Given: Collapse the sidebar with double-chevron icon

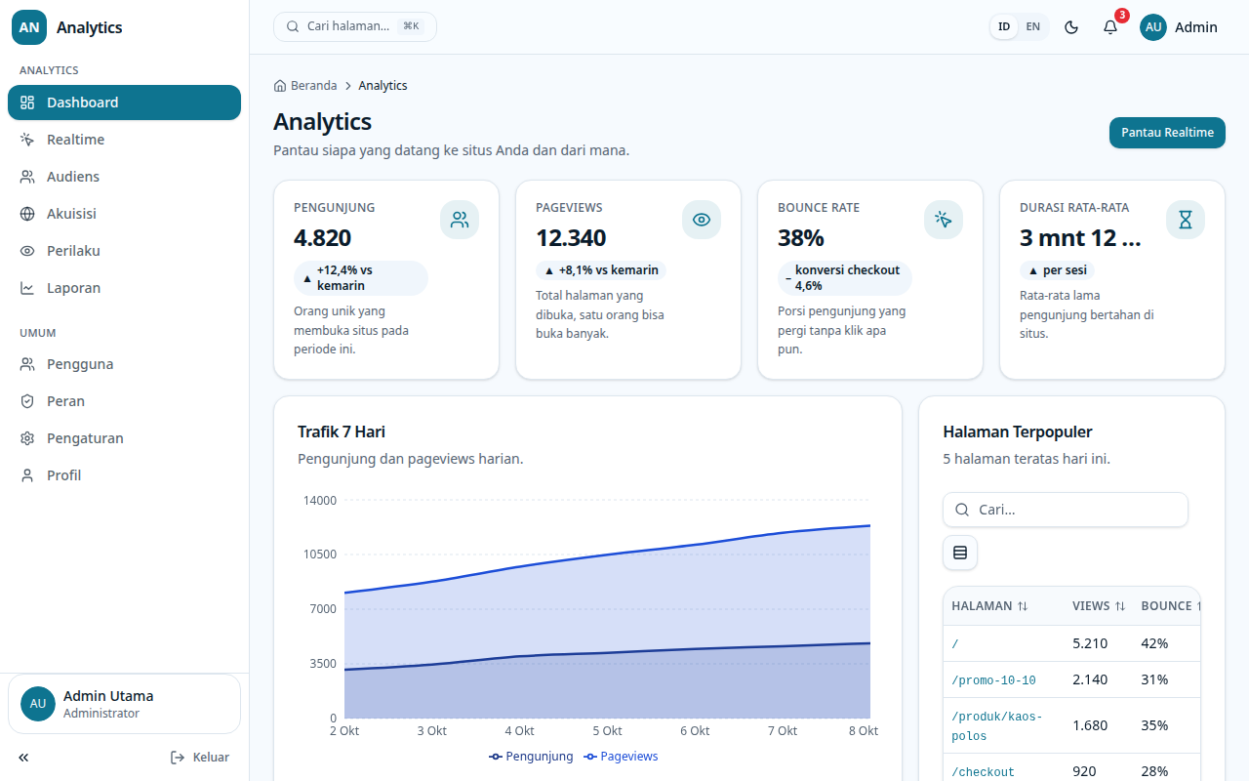Looking at the screenshot, I should point(23,758).
